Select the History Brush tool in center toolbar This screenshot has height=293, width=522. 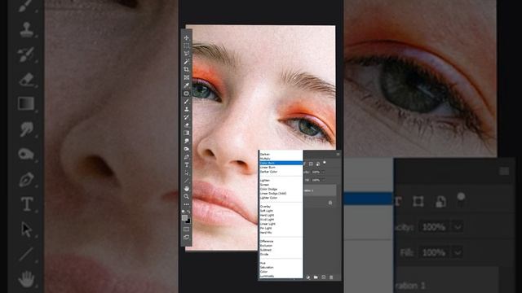pyautogui.click(x=187, y=117)
